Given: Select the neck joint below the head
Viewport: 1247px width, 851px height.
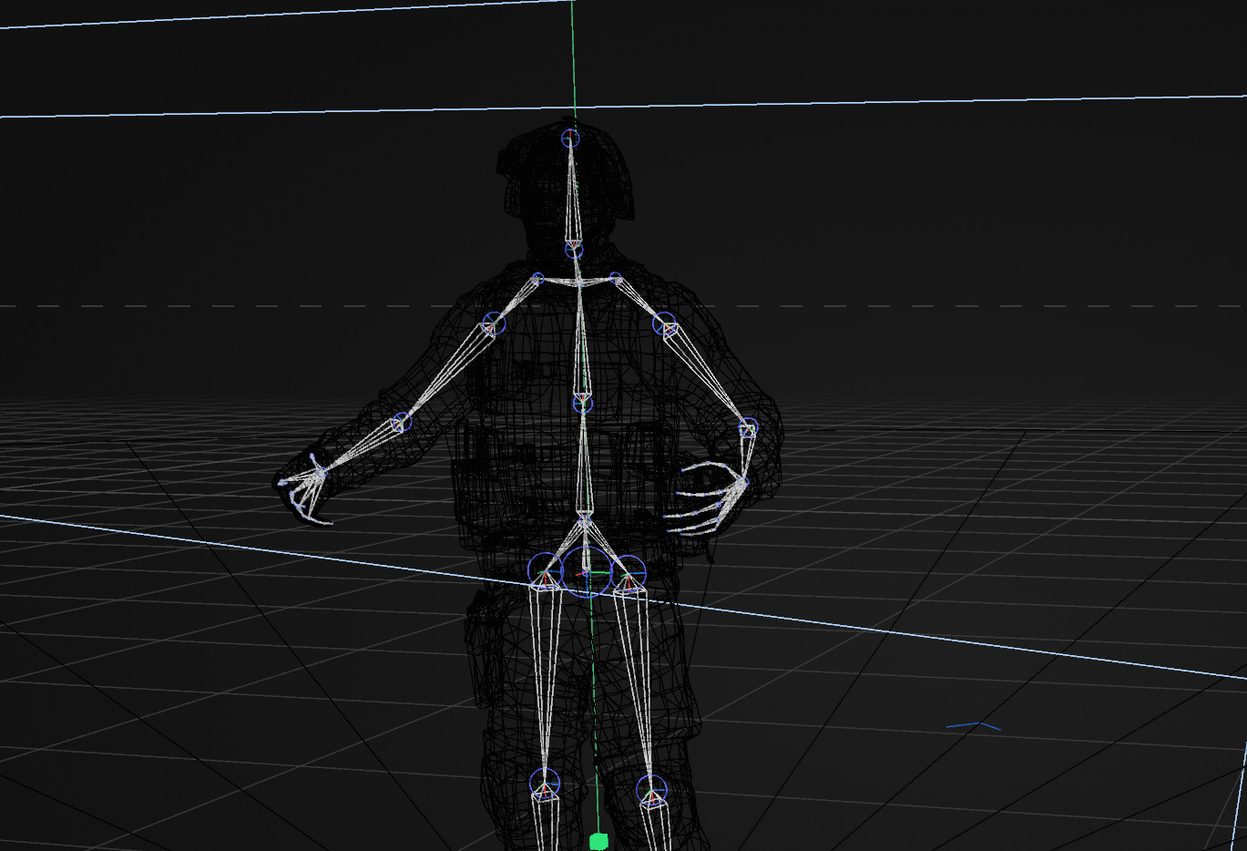Looking at the screenshot, I should click(x=573, y=248).
